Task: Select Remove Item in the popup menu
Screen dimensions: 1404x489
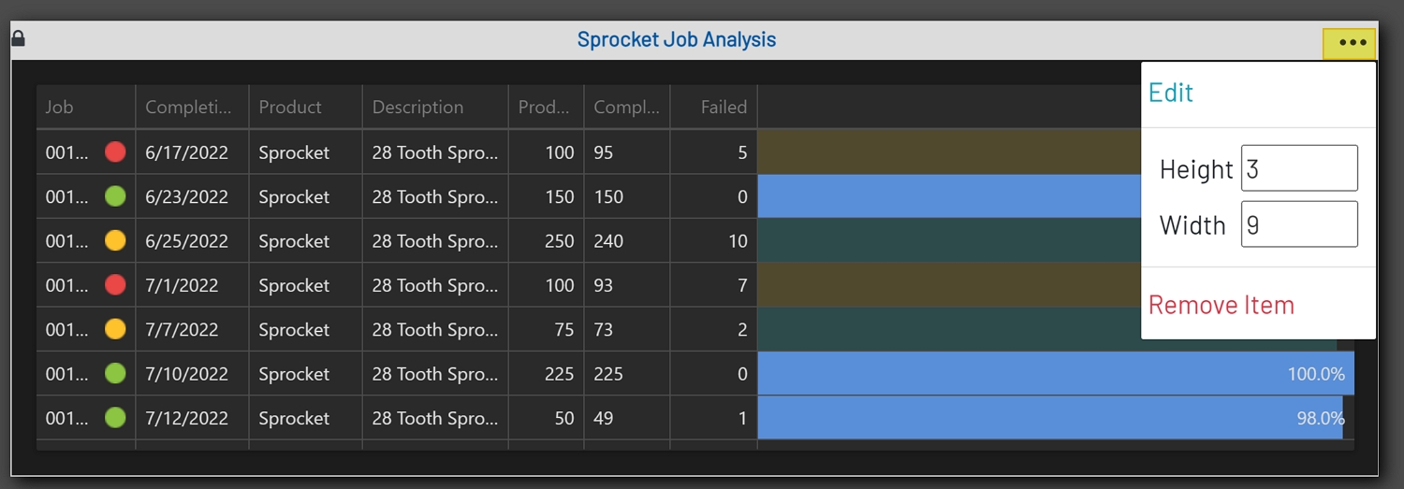Action: 1221,305
